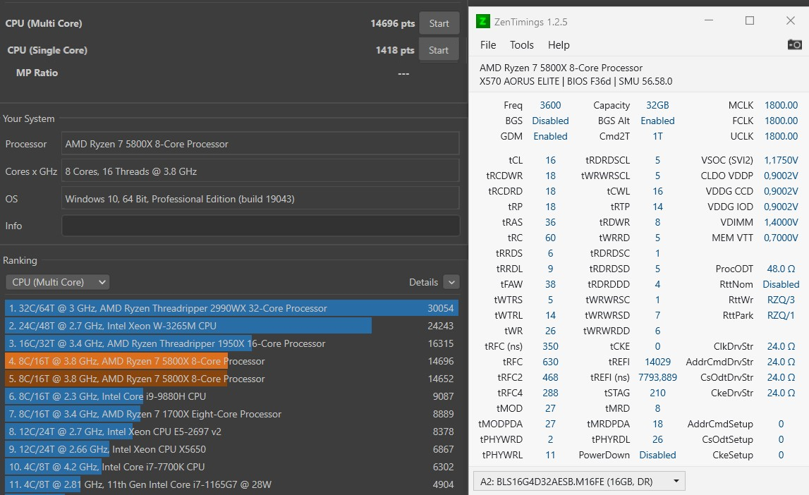
Task: Select rank 10 Core i7-7700K entry
Action: click(231, 467)
